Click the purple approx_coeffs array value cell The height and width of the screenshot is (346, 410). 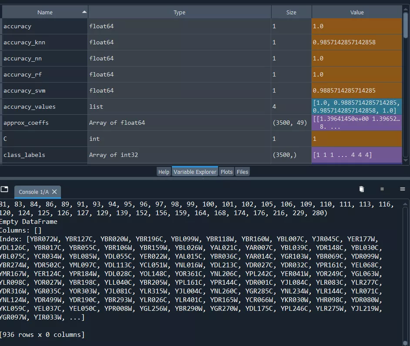tap(357, 123)
